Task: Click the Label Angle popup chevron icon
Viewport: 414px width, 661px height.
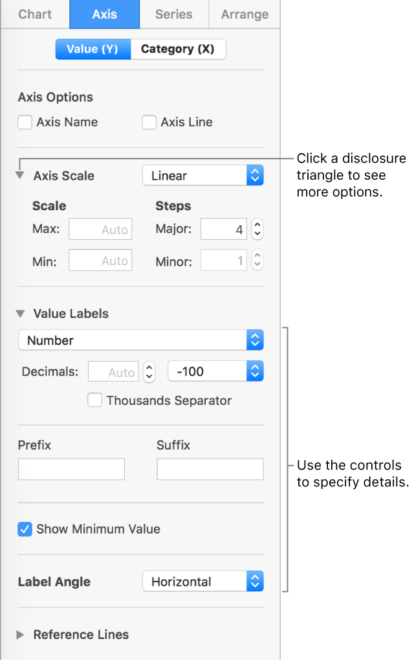Action: (254, 581)
